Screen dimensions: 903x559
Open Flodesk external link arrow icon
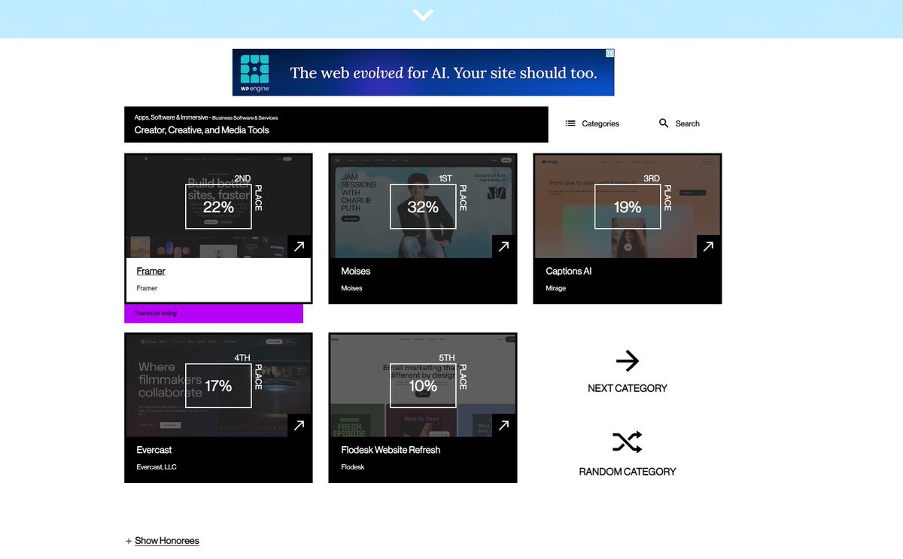click(x=504, y=425)
